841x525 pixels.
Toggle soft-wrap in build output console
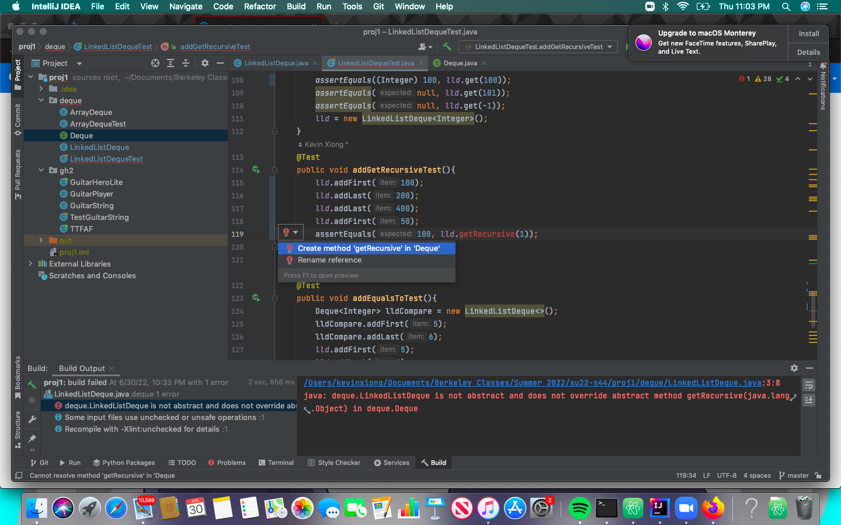point(809,386)
